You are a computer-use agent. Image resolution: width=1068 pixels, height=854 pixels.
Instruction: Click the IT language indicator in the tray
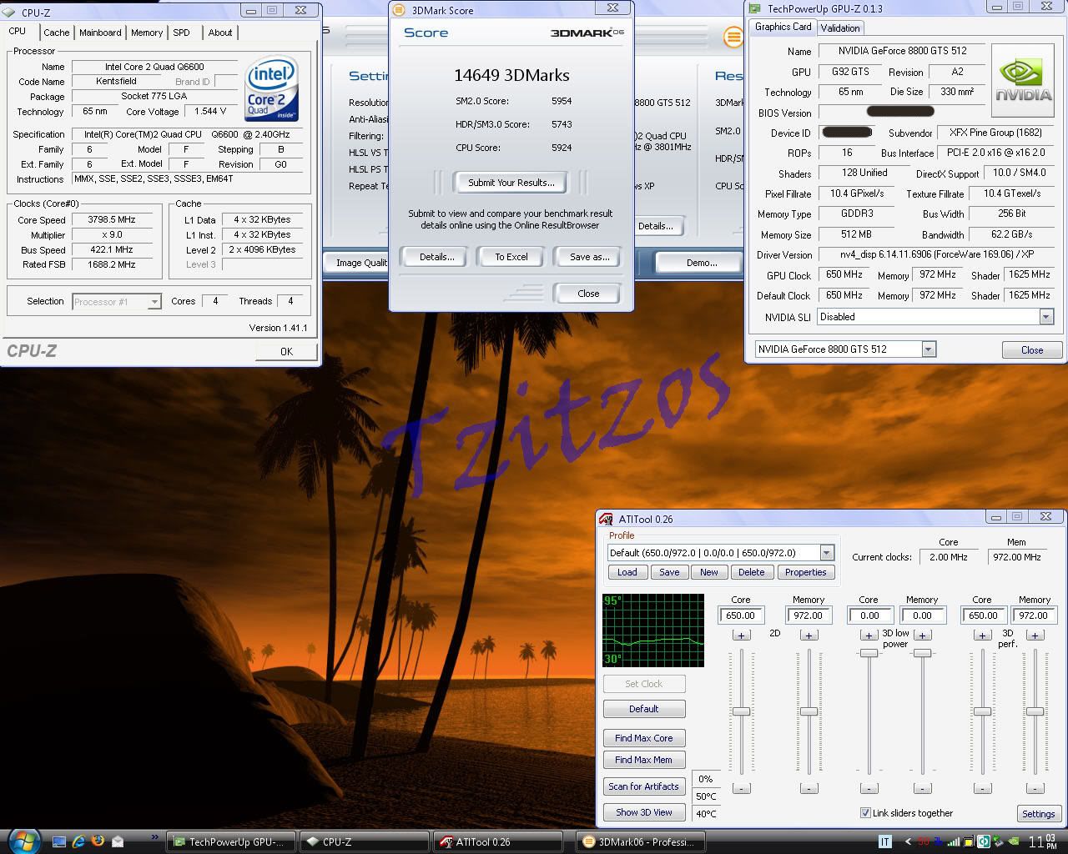(885, 841)
